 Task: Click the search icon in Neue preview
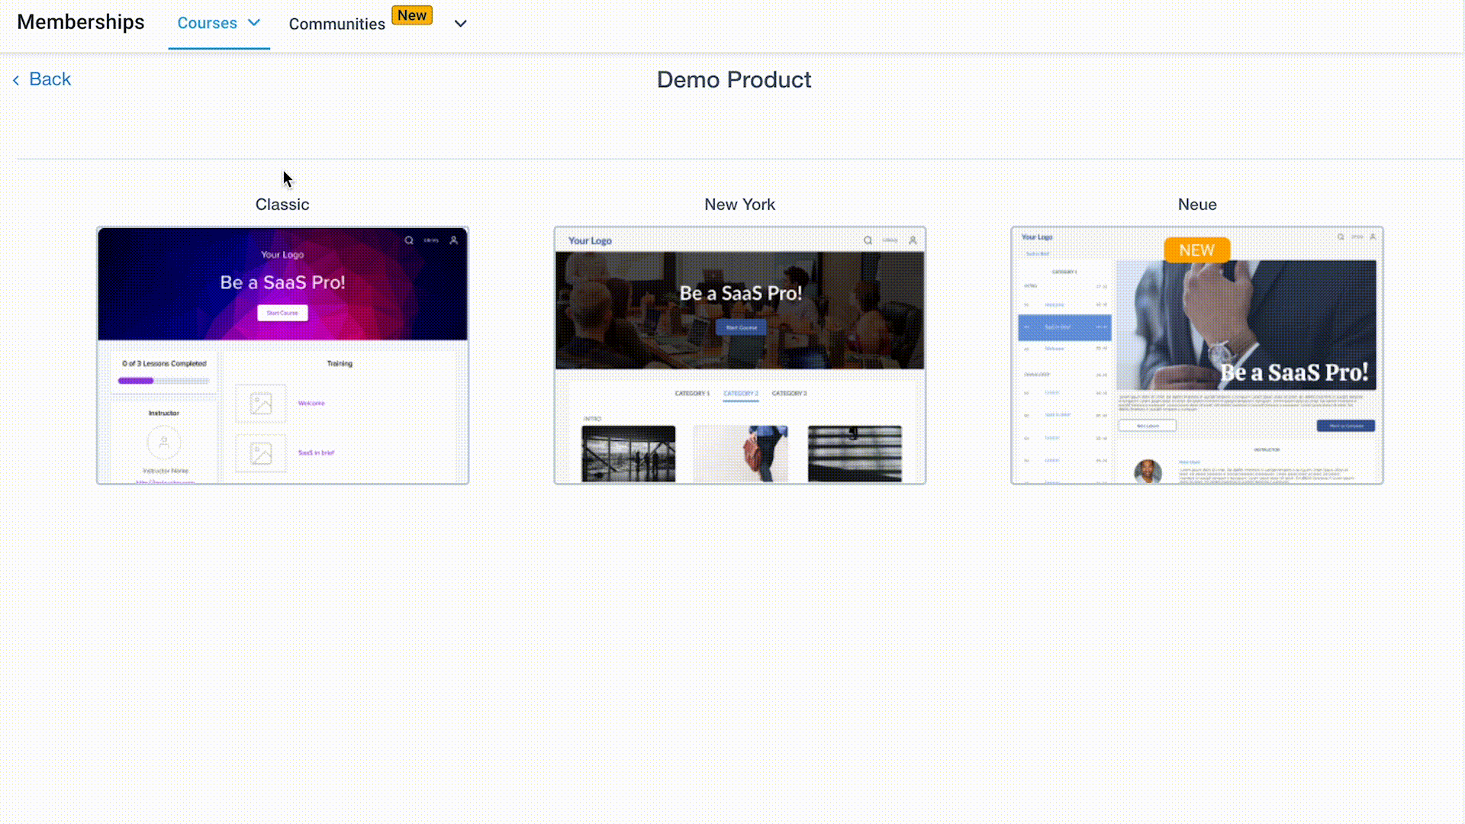point(1341,237)
